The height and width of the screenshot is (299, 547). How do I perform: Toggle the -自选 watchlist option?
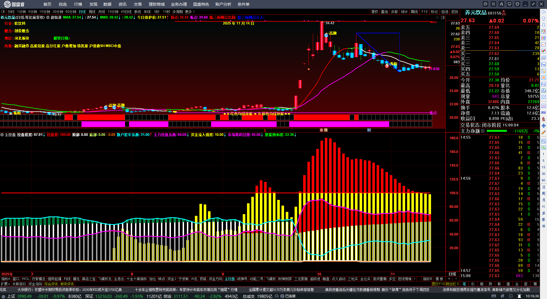(x=444, y=12)
